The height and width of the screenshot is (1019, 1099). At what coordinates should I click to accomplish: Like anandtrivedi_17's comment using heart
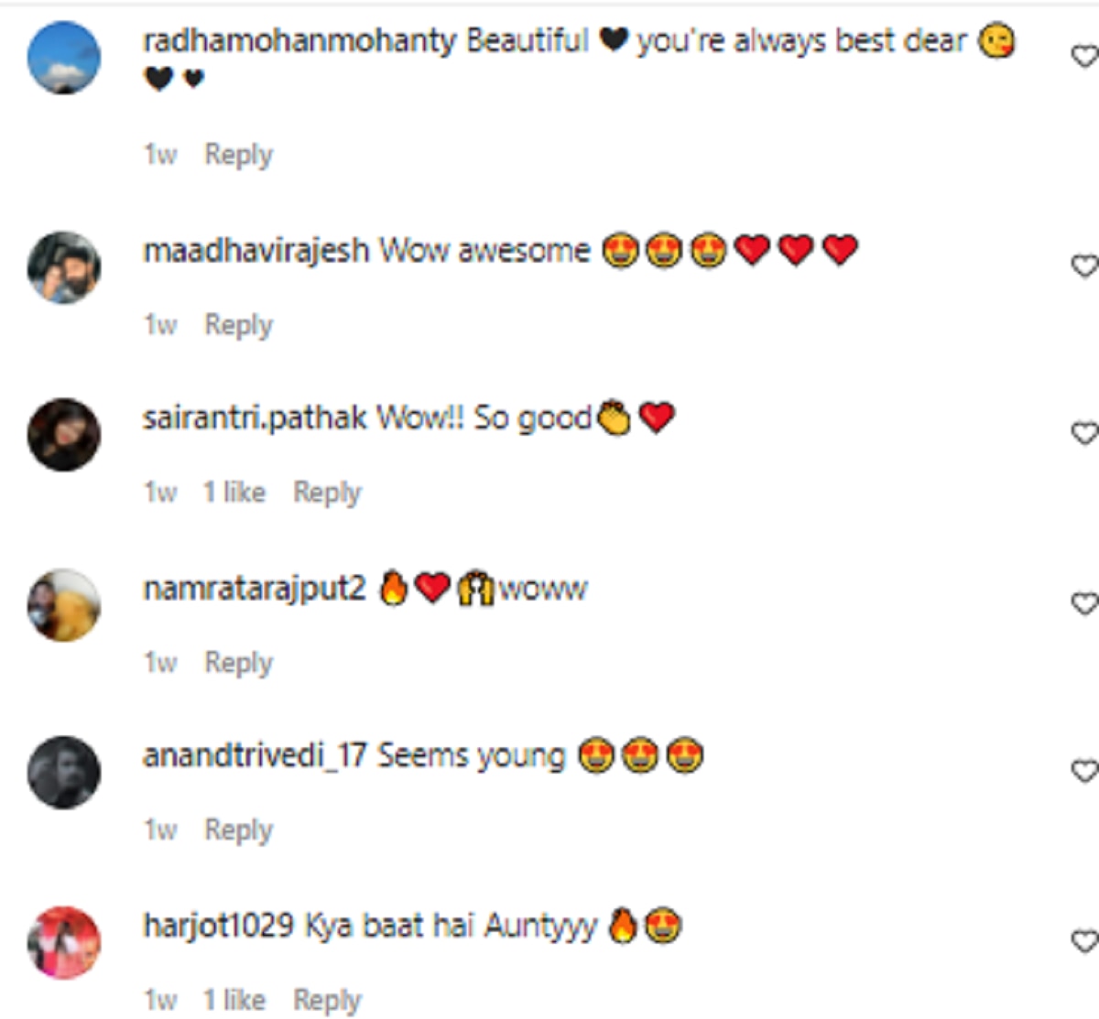[x=1085, y=771]
